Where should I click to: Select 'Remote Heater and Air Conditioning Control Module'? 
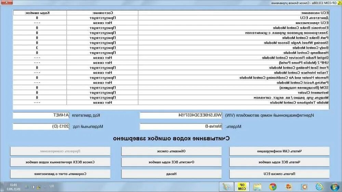tap(171, 78)
